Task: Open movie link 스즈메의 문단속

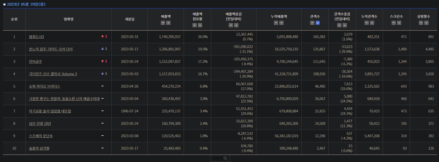Action: (41, 136)
